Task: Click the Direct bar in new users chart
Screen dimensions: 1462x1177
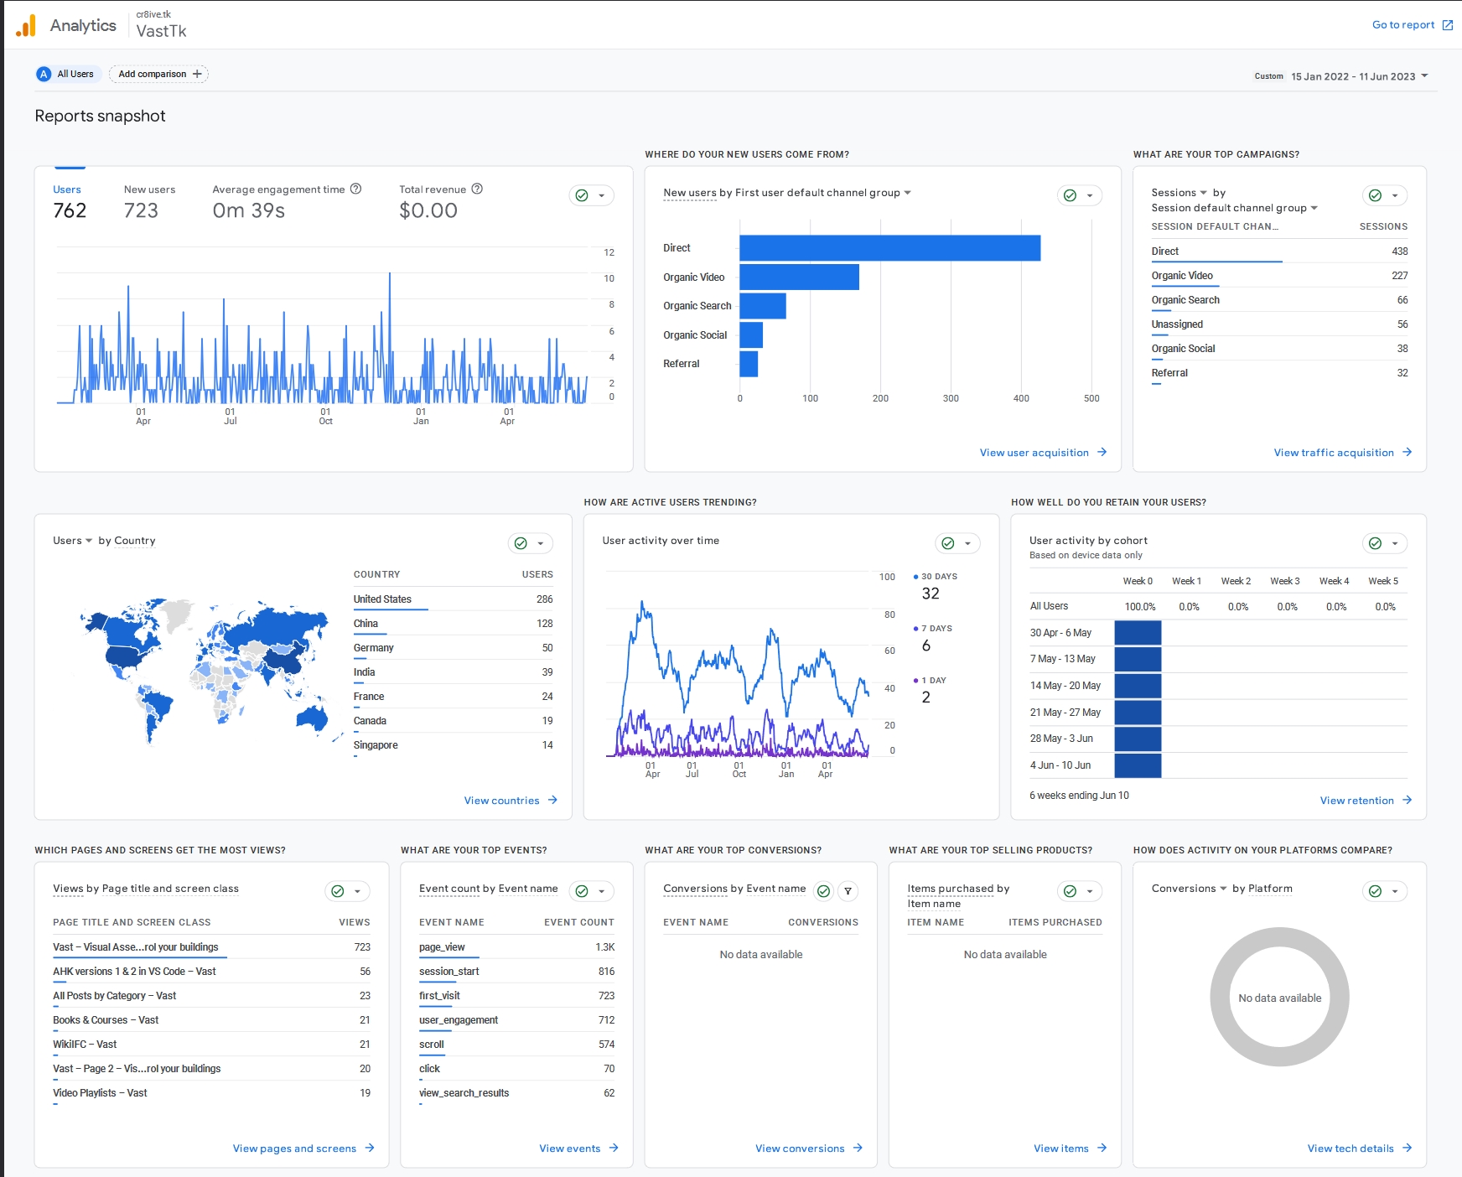Action: pos(889,248)
